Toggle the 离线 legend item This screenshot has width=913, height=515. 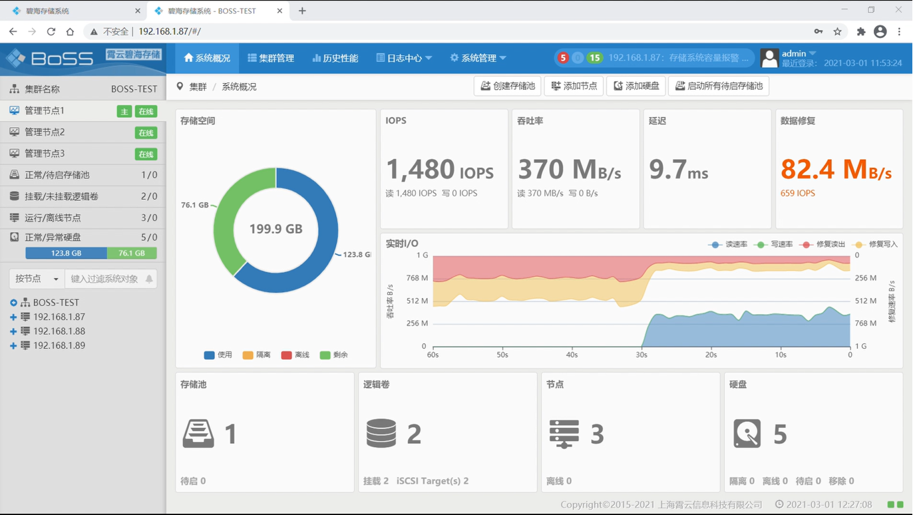(295, 355)
